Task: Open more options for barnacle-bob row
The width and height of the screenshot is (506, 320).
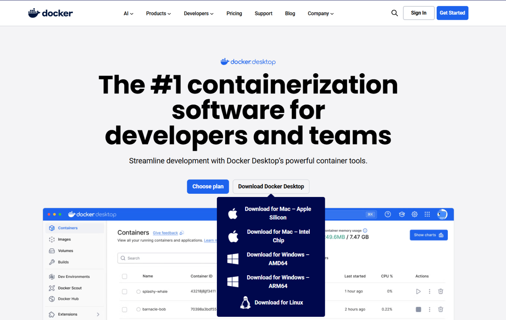Action: 429,310
